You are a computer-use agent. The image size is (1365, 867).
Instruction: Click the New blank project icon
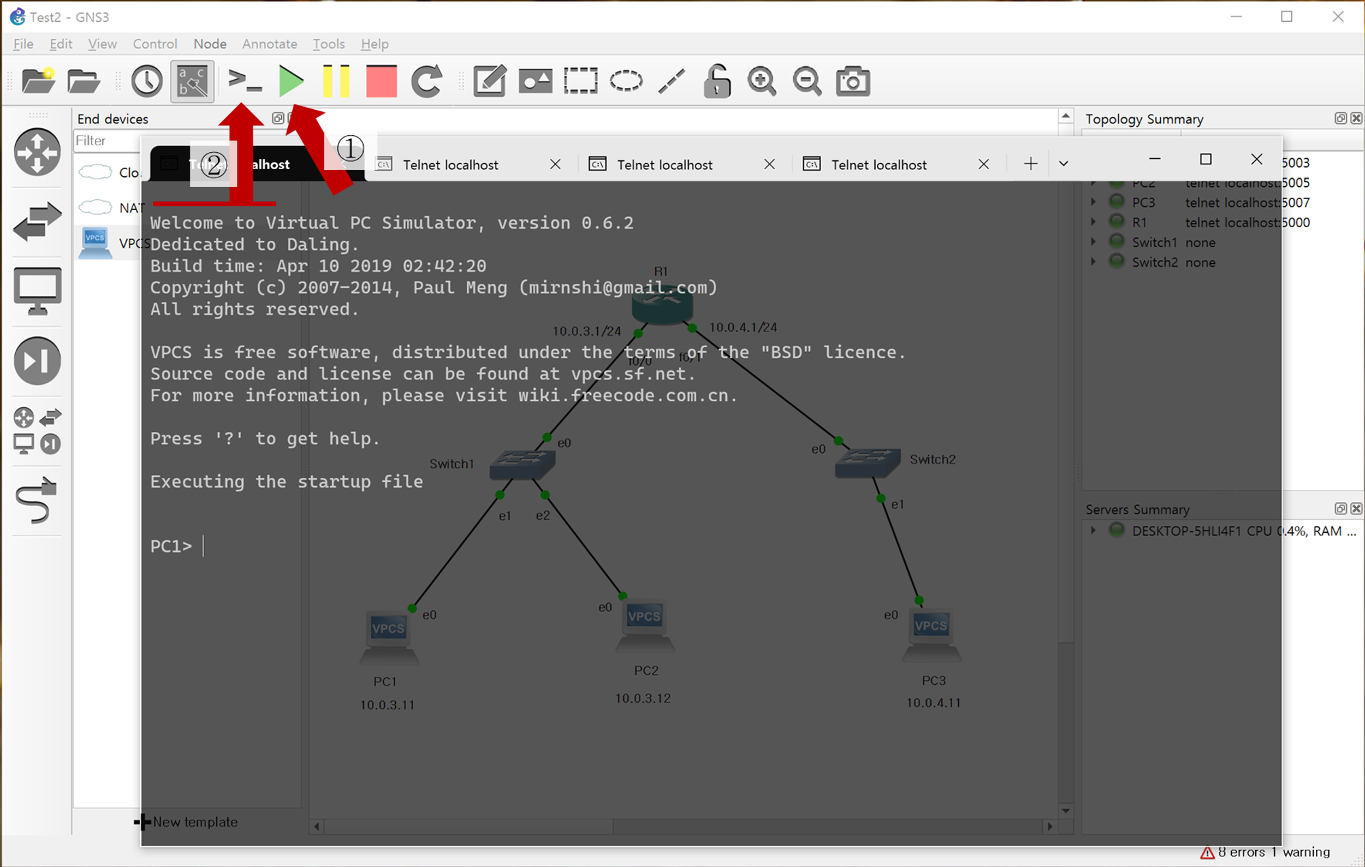[38, 81]
